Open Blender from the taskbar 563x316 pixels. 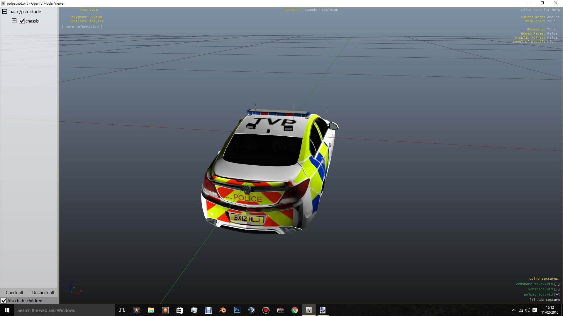(223, 310)
